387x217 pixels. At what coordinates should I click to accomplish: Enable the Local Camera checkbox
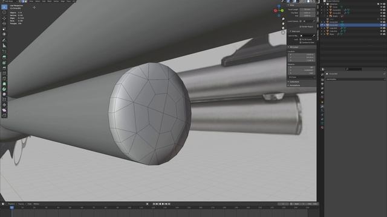(x=301, y=22)
